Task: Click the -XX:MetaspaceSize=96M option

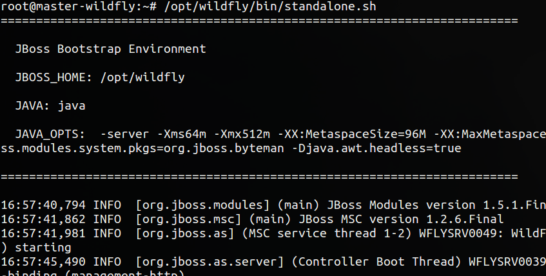Action: (352, 134)
